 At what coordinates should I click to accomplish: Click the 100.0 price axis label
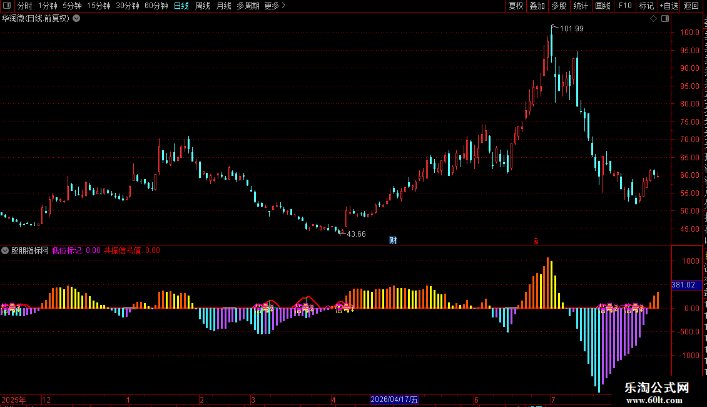690,33
